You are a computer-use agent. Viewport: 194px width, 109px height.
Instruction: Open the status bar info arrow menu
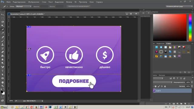click(42, 101)
